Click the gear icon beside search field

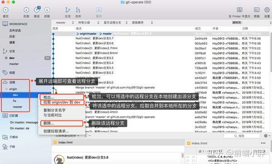266,136
